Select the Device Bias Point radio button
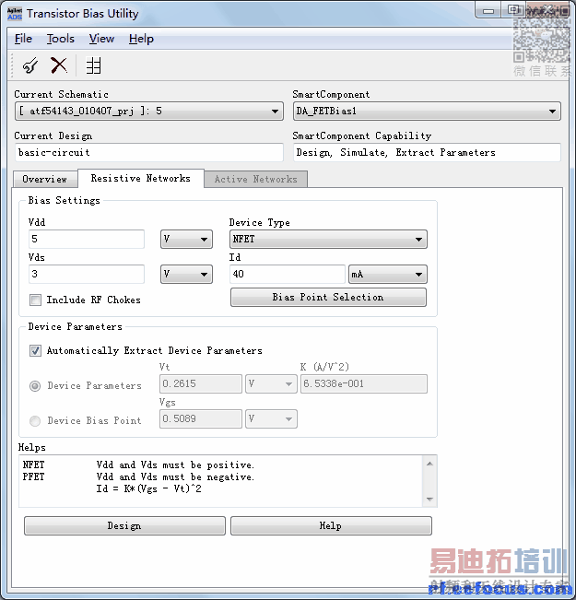The image size is (576, 600). pos(35,421)
